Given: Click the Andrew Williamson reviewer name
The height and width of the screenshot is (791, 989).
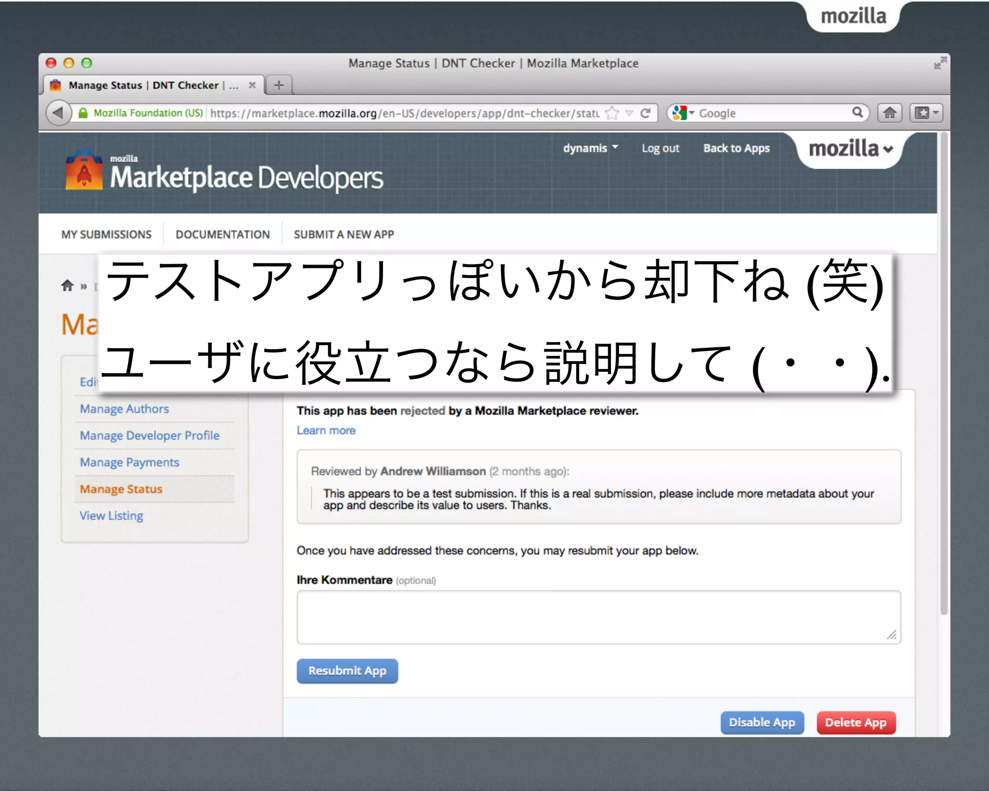Looking at the screenshot, I should coord(433,471).
